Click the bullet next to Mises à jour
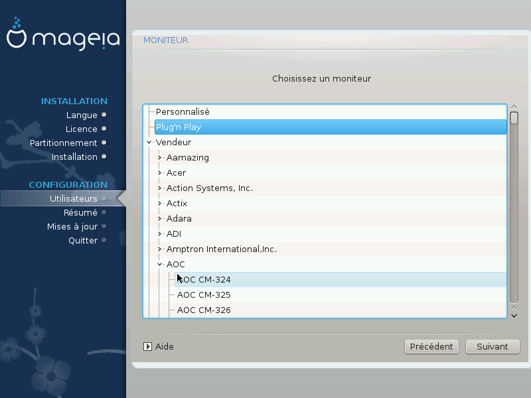 (104, 226)
